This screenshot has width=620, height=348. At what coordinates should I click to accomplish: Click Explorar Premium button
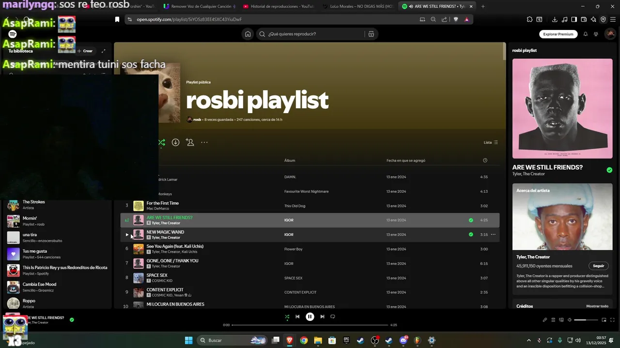pyautogui.click(x=558, y=34)
